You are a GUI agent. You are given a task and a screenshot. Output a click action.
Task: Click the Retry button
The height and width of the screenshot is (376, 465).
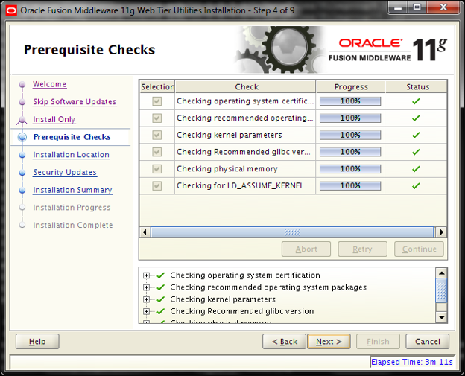tap(362, 249)
